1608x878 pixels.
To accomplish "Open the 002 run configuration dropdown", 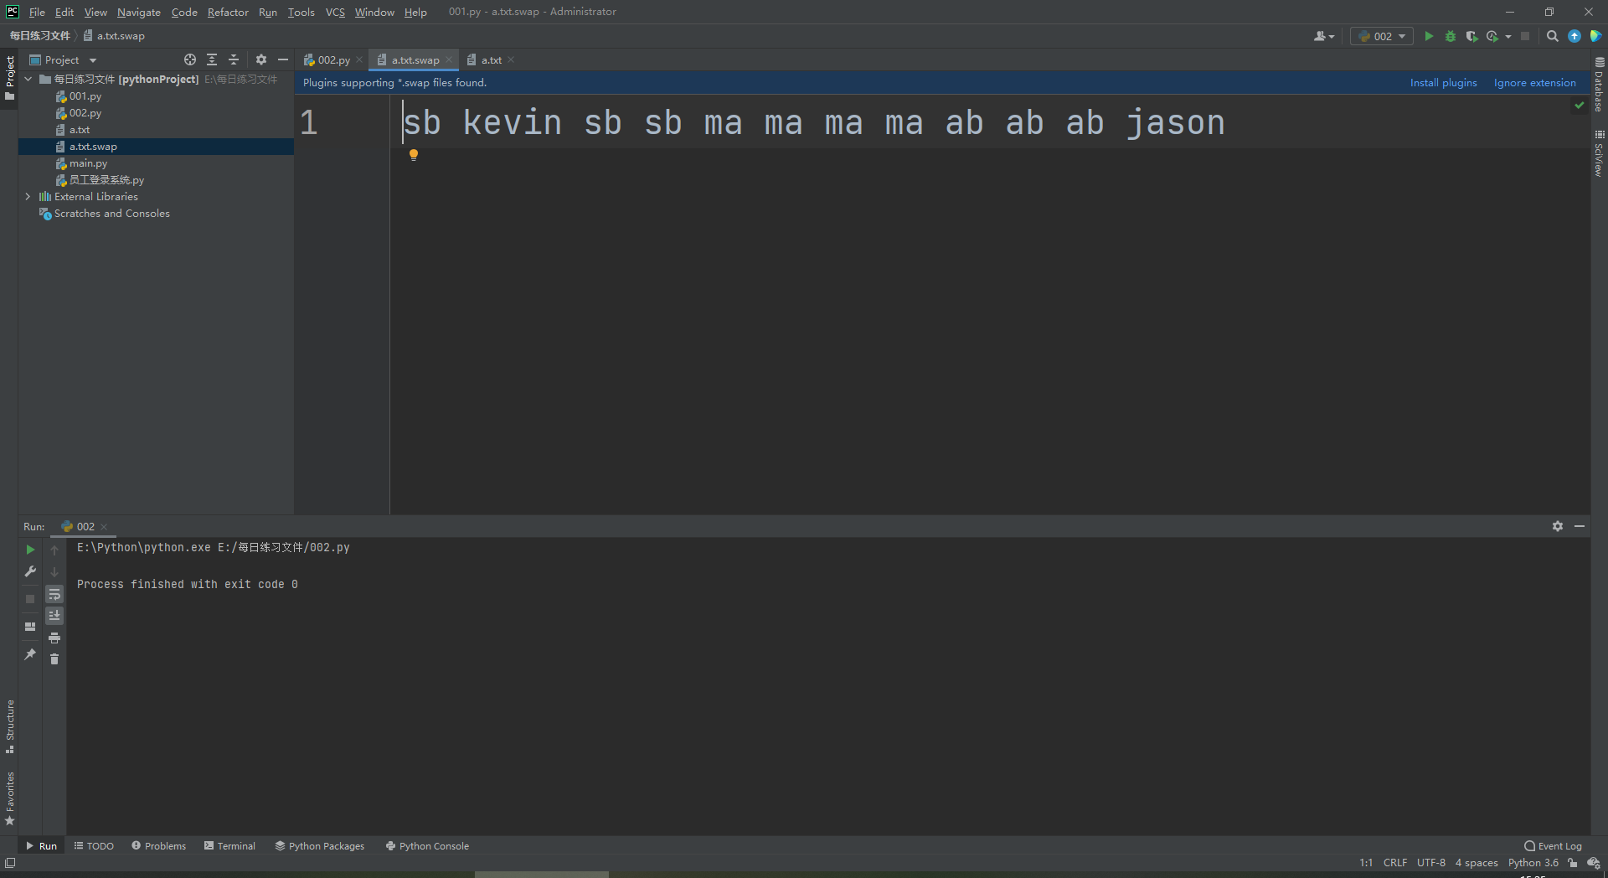I will tap(1382, 36).
